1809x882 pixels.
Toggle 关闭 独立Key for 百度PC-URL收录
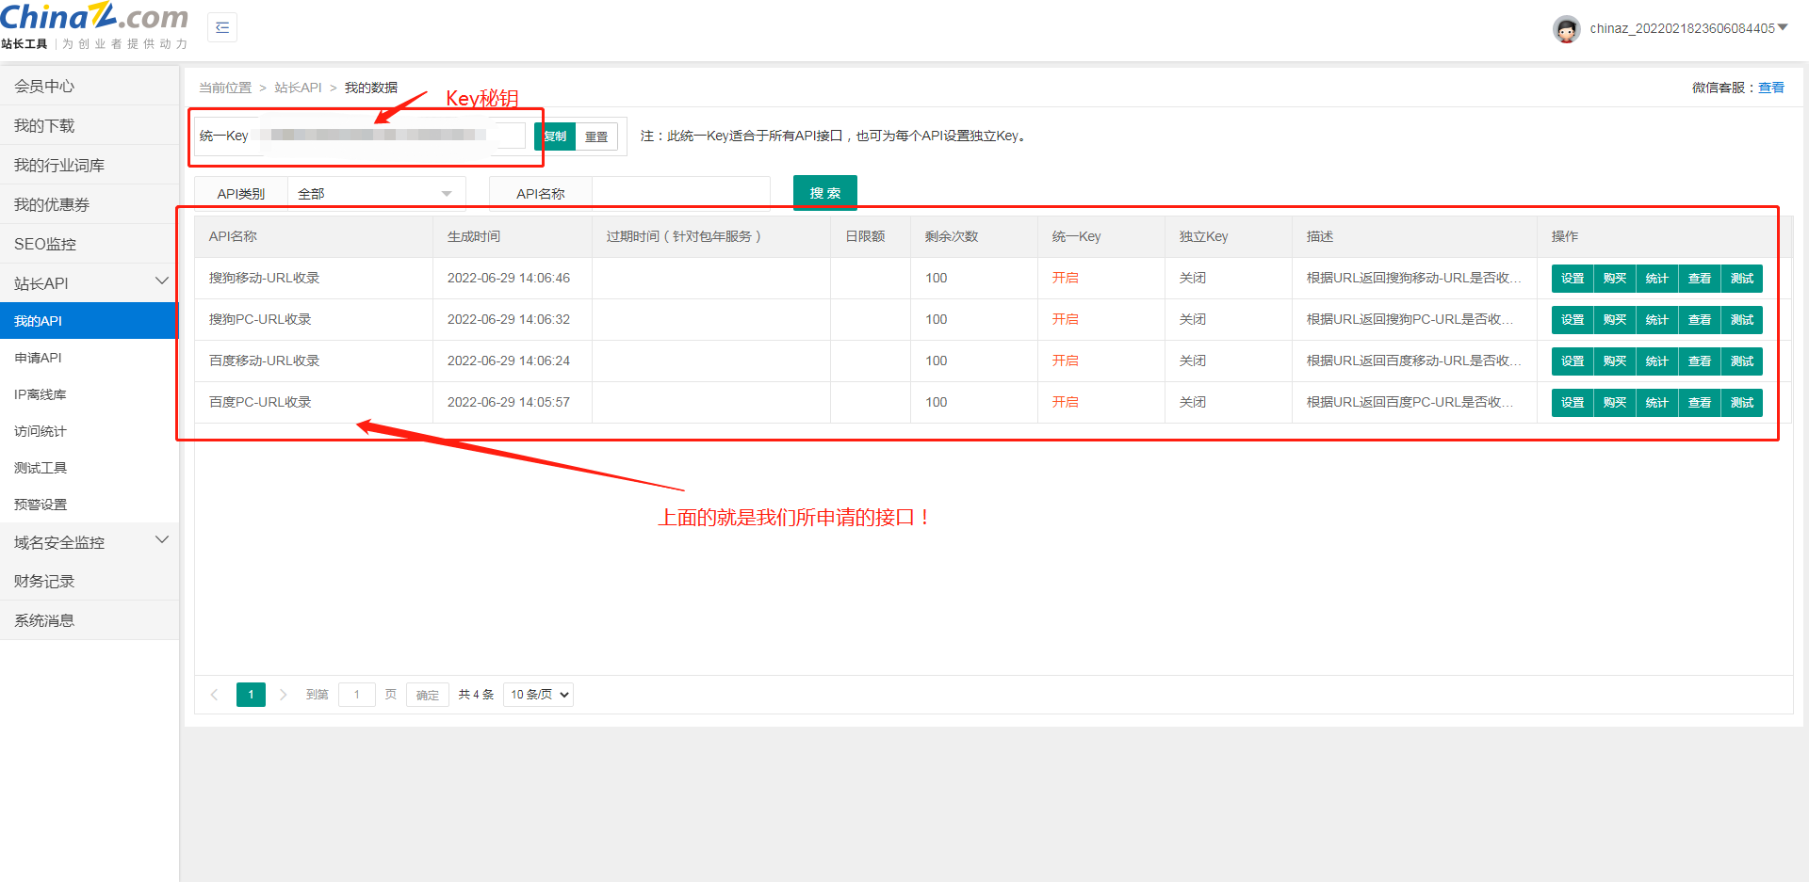click(x=1193, y=402)
